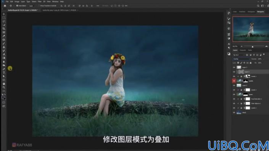Select the Lasso tool
The width and height of the screenshot is (269, 151).
click(4, 21)
